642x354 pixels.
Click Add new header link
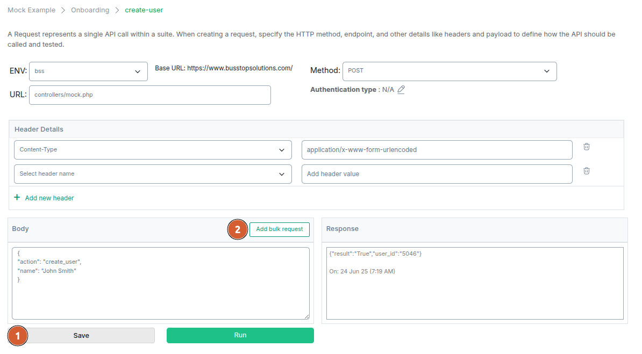tap(49, 198)
